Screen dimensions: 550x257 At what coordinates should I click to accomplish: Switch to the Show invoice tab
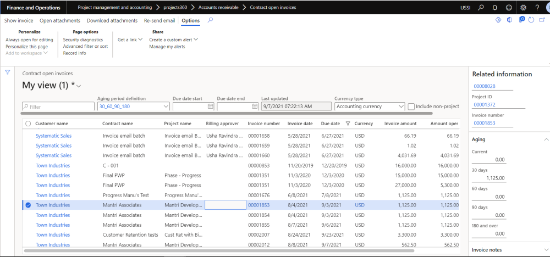(x=19, y=20)
